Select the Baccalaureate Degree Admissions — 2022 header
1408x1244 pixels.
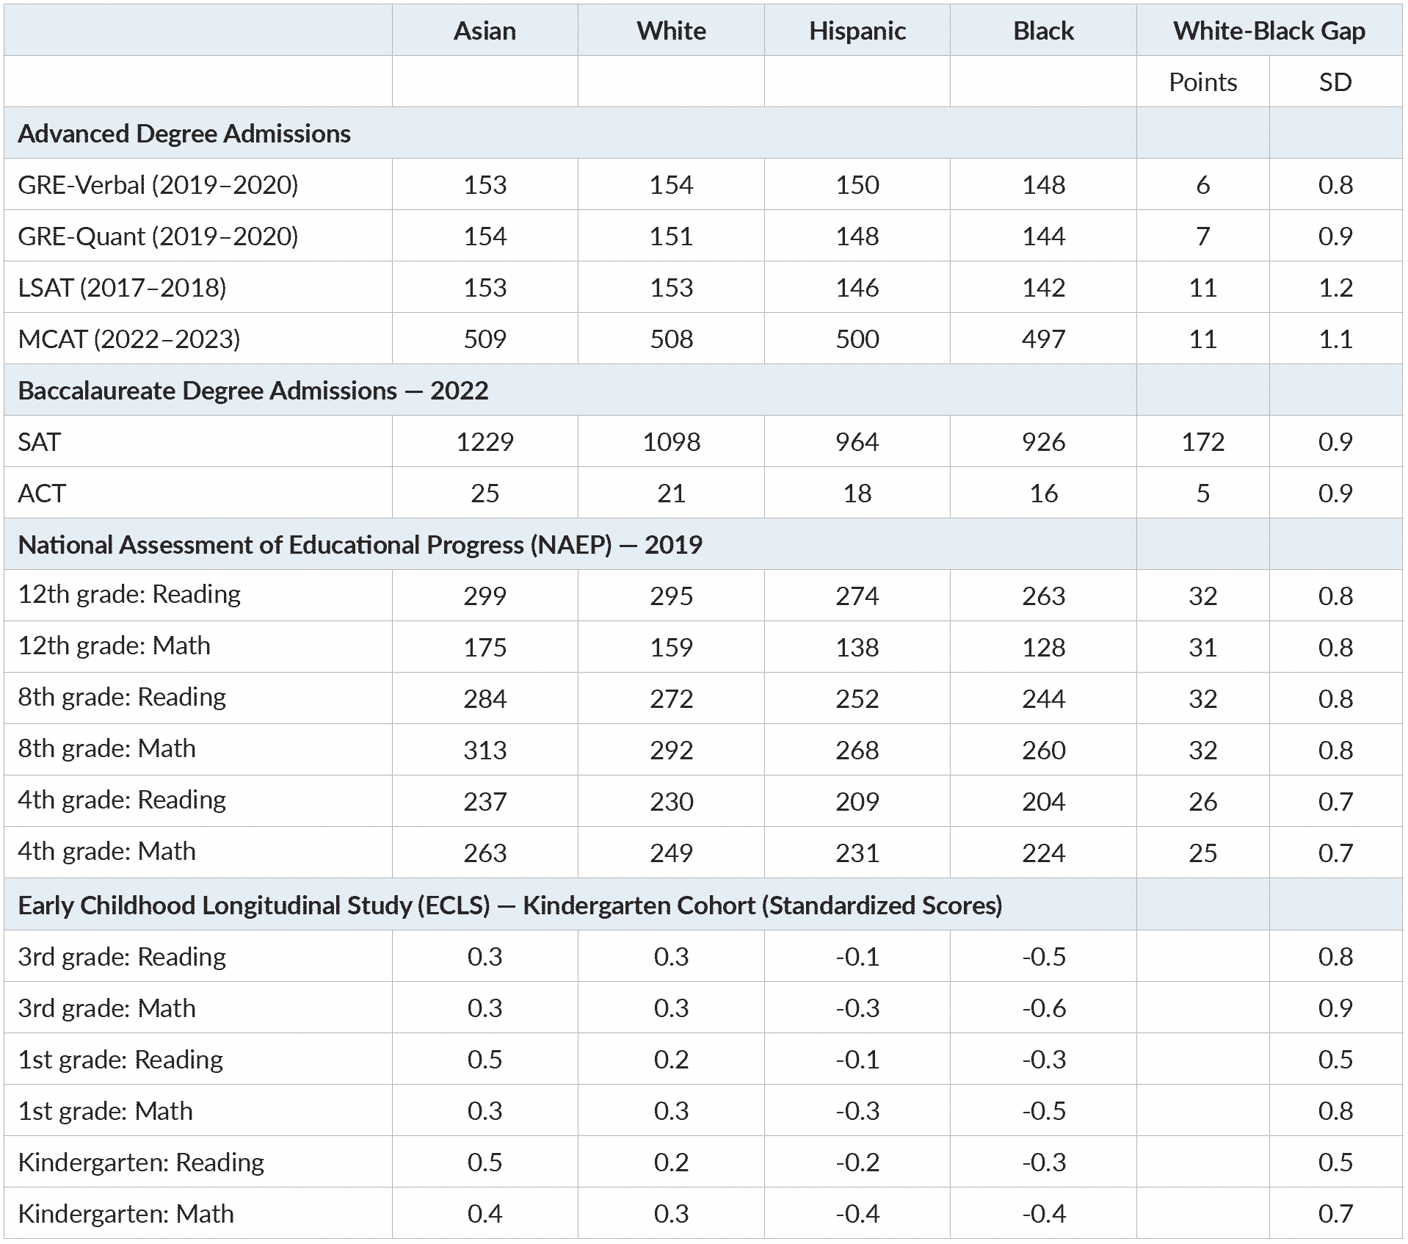(x=253, y=390)
